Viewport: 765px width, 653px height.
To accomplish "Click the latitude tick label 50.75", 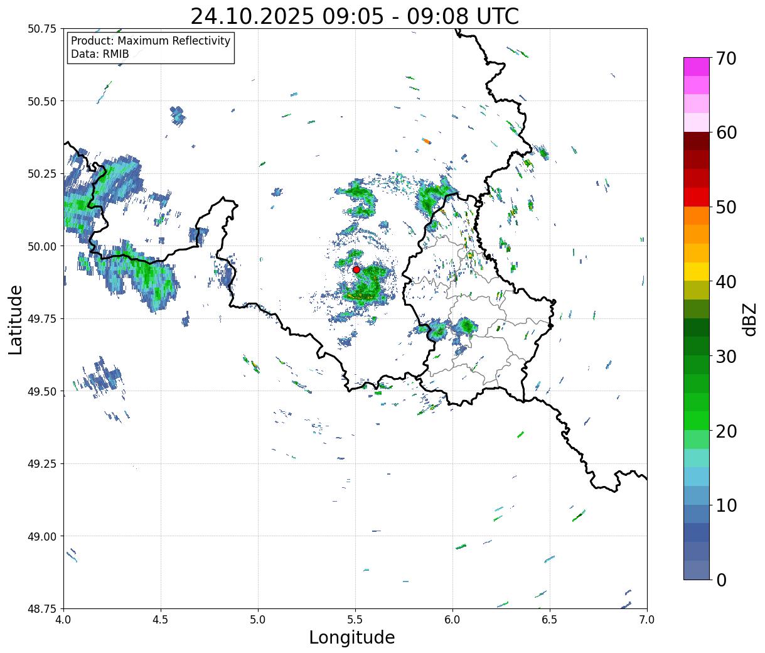I will pos(42,29).
